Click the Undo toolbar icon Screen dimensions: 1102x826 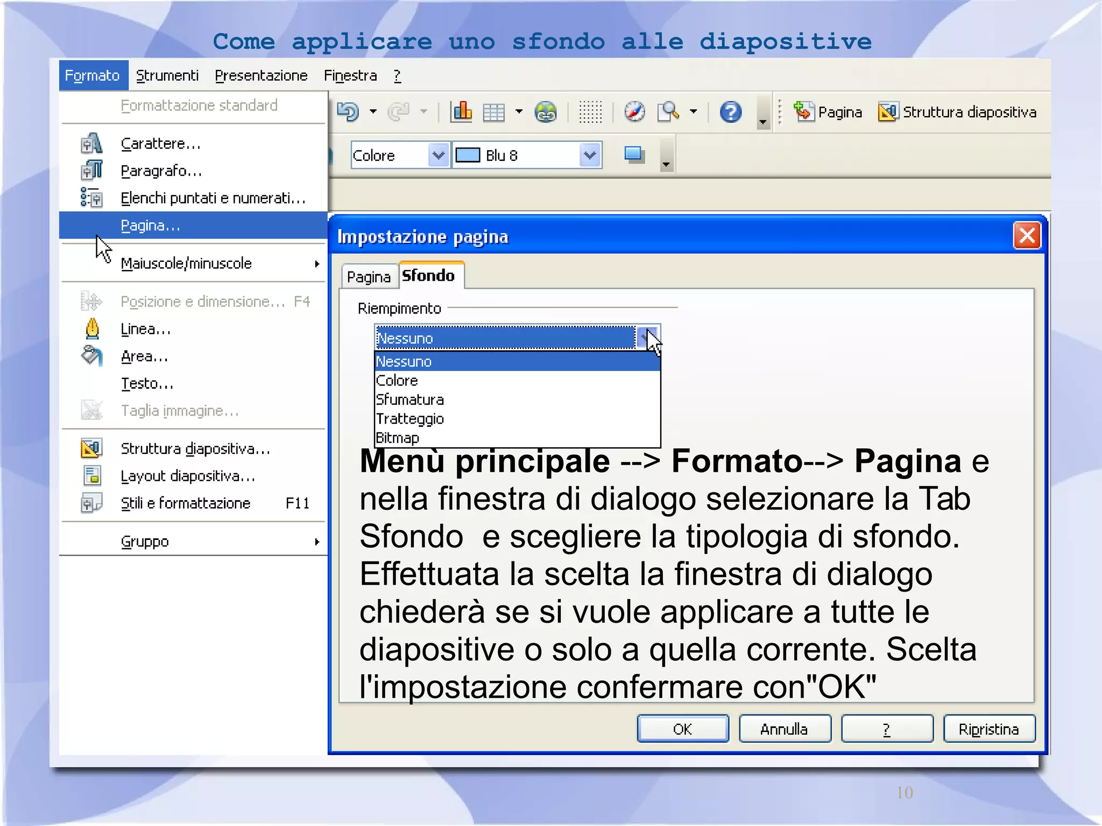(348, 112)
